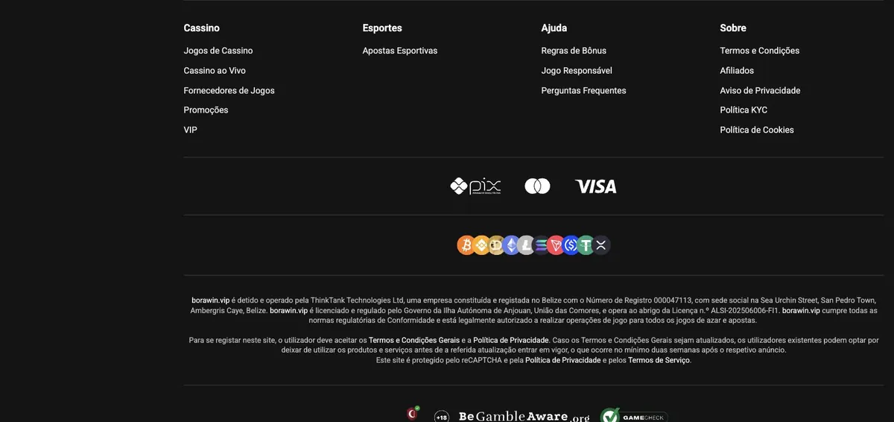The width and height of the screenshot is (894, 422).
Task: Select the Tron crypto icon
Action: tap(556, 245)
